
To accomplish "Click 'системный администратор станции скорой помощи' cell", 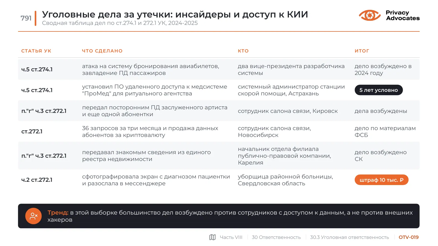I will click(291, 90).
